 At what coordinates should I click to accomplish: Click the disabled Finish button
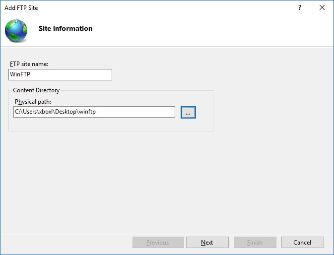[255, 243]
